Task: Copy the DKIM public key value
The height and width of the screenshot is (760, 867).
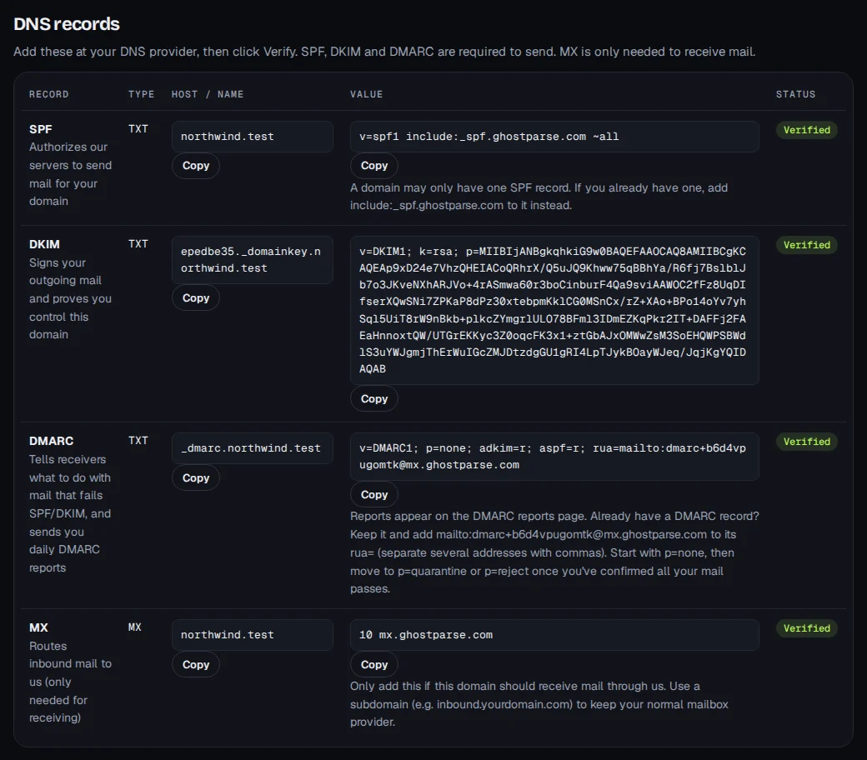Action: (374, 399)
